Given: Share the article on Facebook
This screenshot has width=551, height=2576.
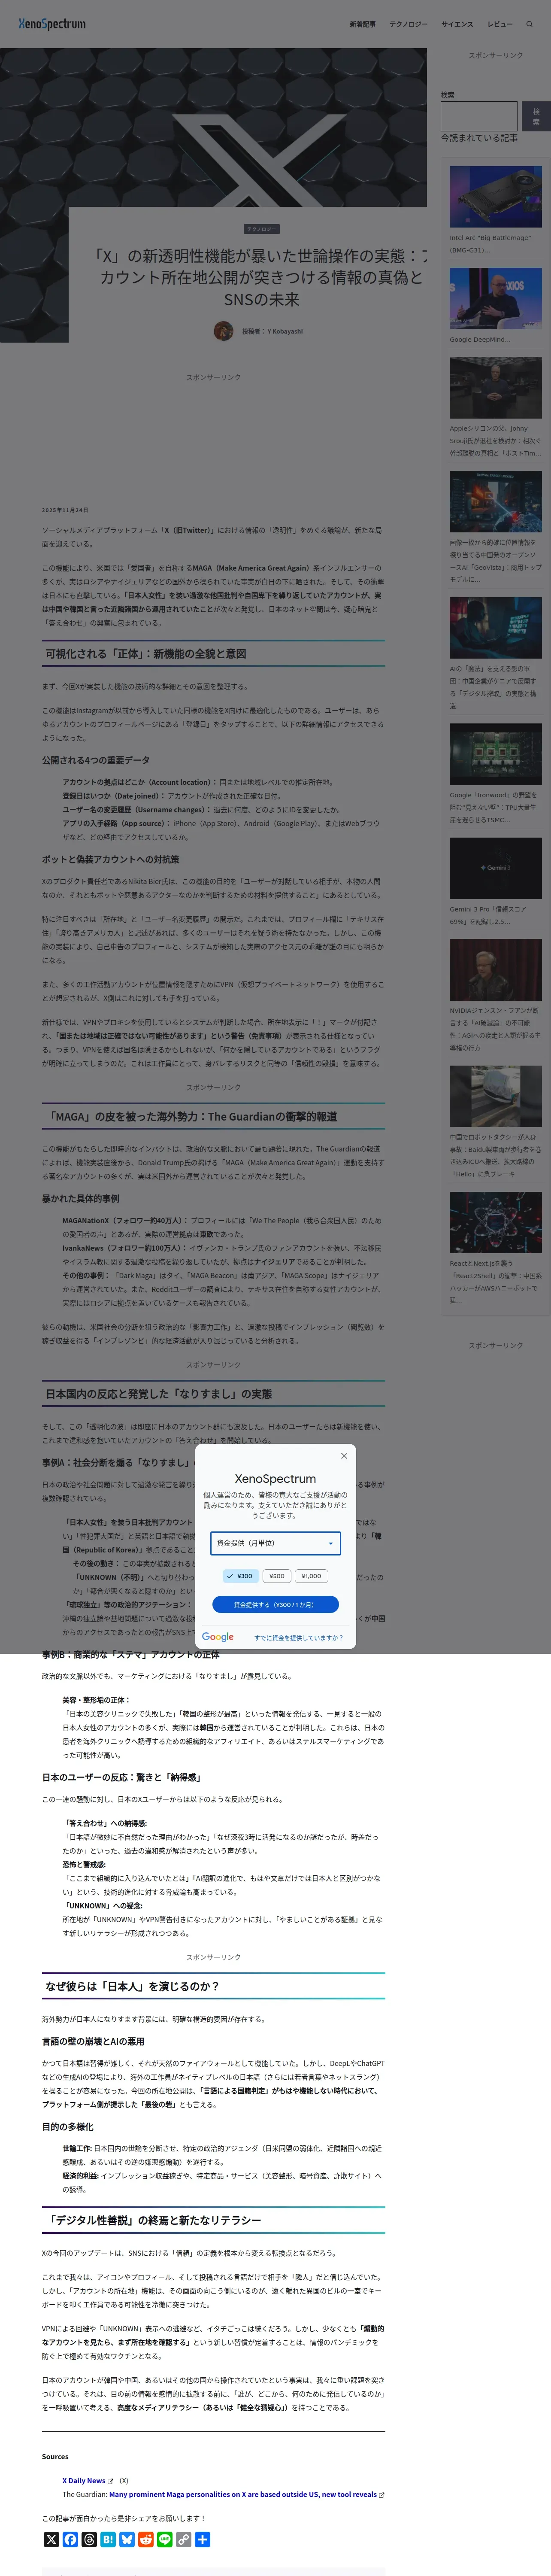Looking at the screenshot, I should tap(70, 2539).
